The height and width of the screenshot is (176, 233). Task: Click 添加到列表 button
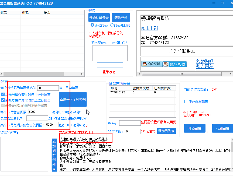[166, 131]
